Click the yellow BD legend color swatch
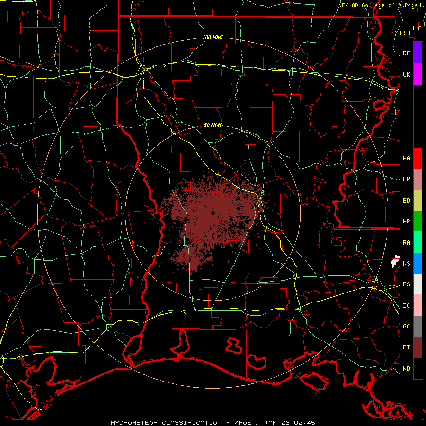This screenshot has width=426, height=426. pos(418,201)
